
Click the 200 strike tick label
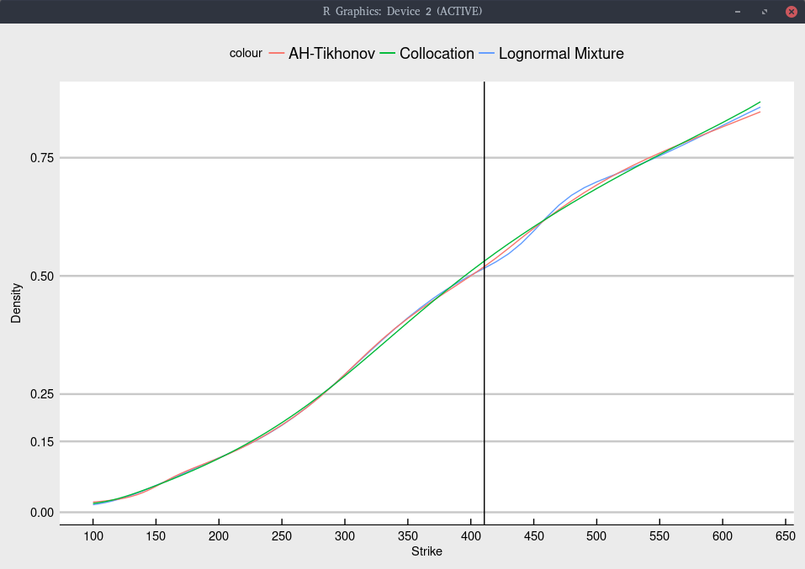219,536
